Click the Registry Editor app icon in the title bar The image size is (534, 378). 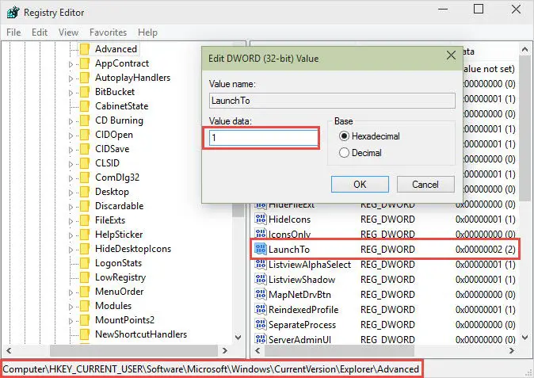(13, 12)
